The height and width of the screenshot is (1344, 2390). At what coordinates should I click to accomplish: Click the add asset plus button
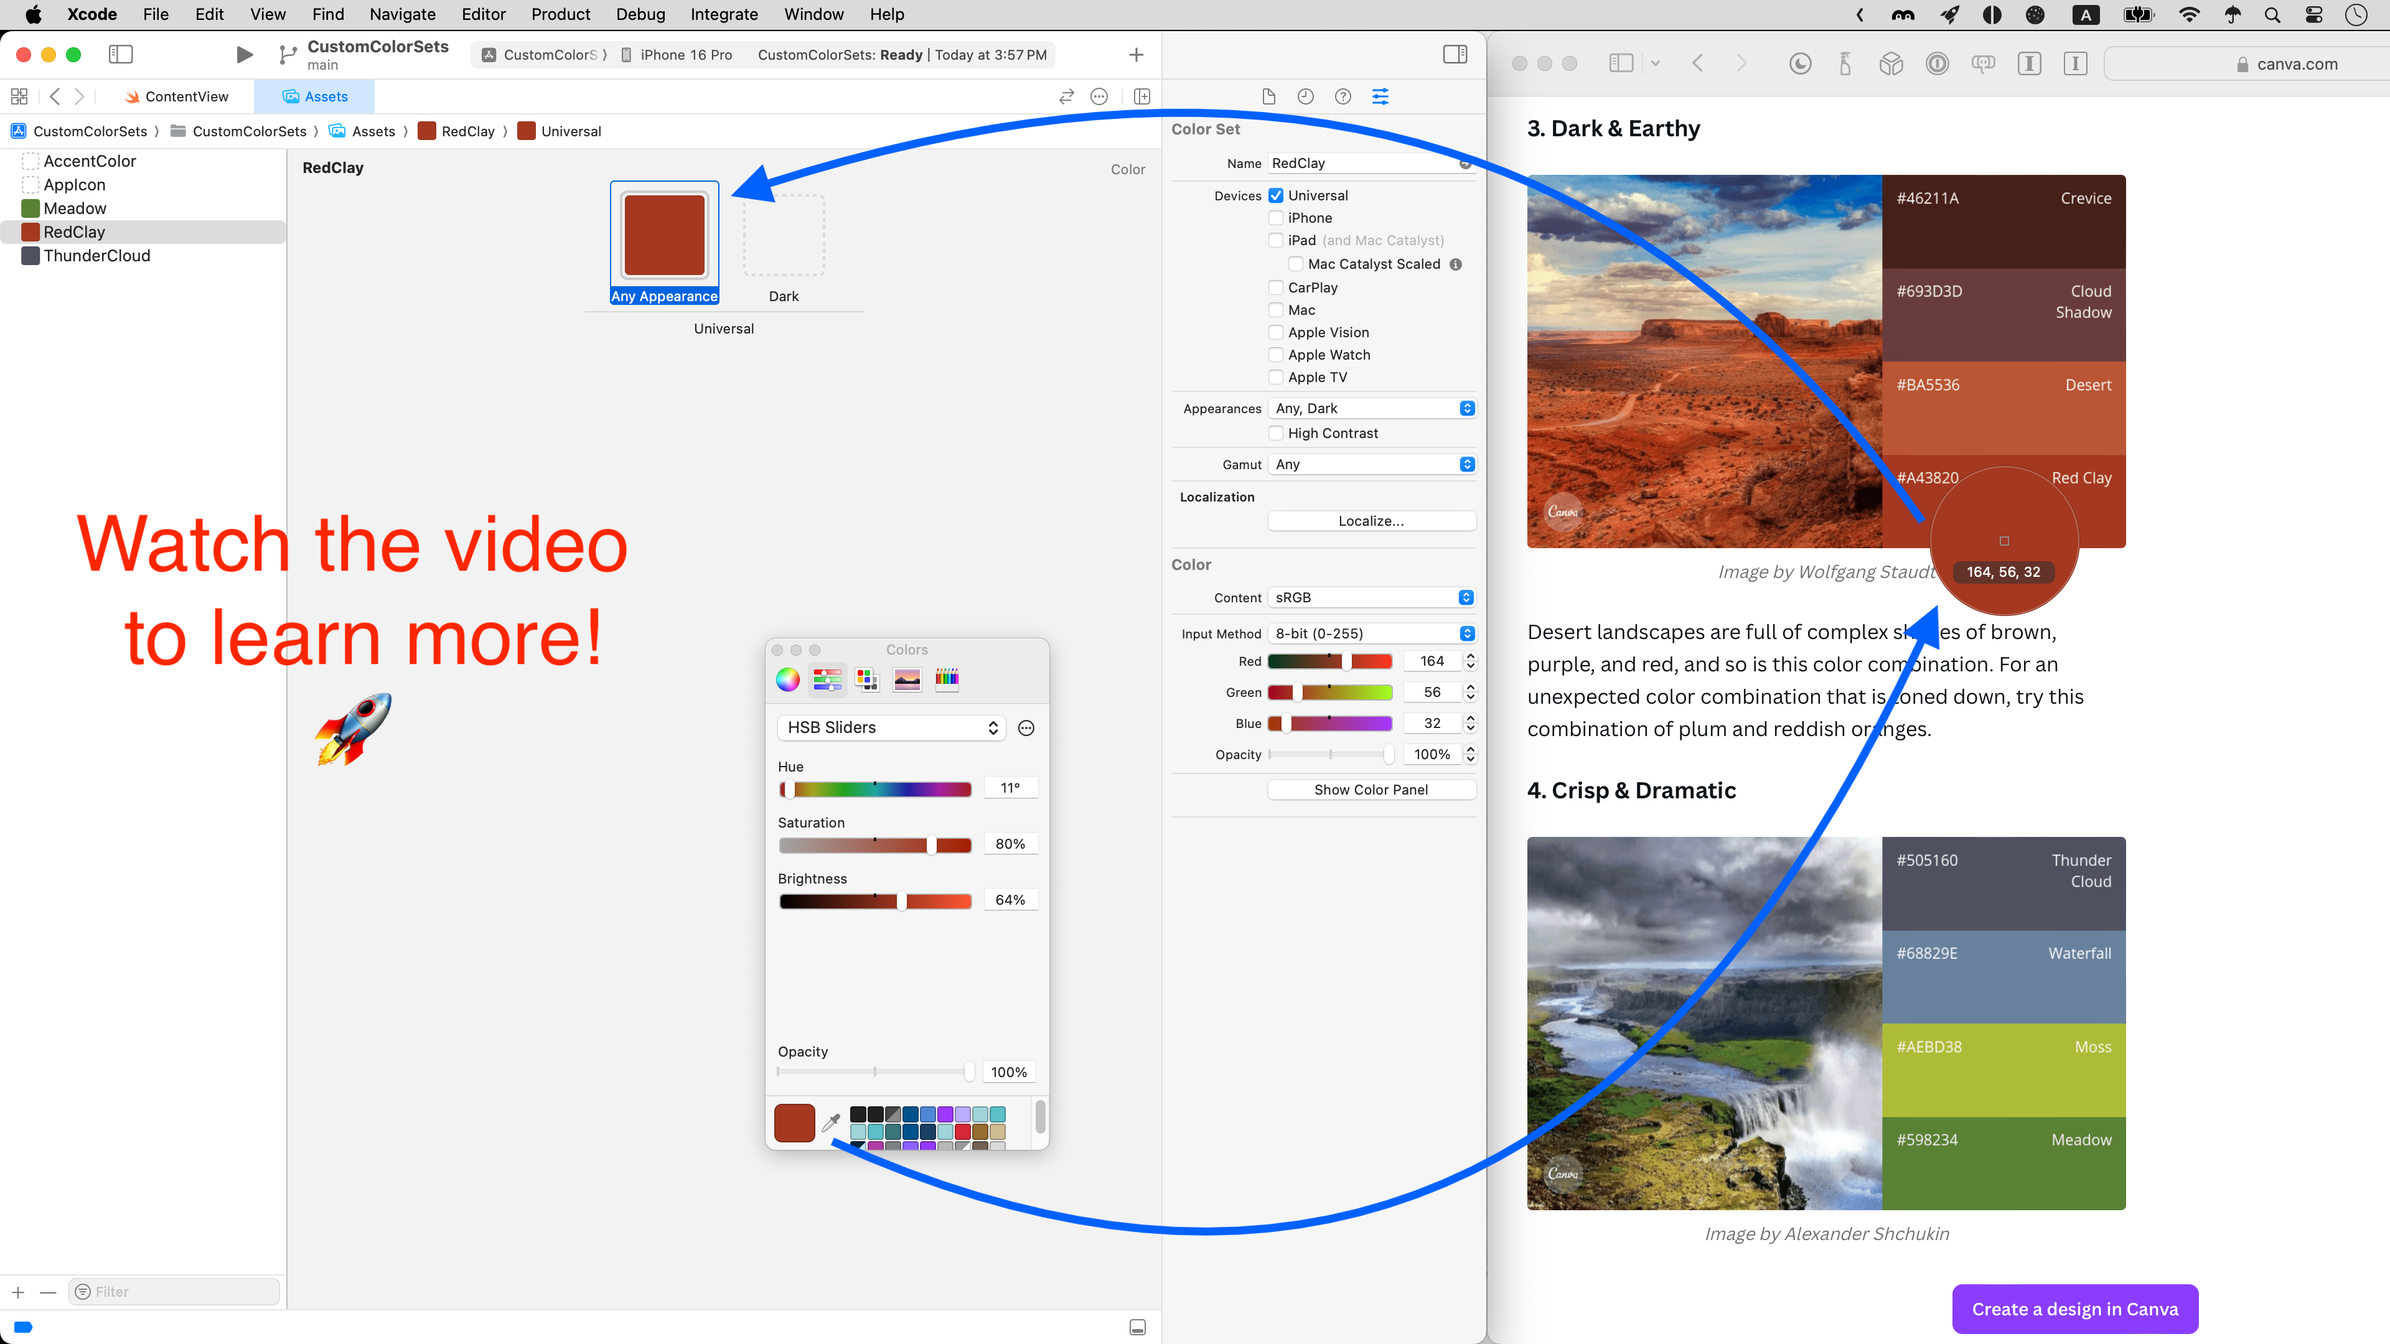tap(19, 1292)
